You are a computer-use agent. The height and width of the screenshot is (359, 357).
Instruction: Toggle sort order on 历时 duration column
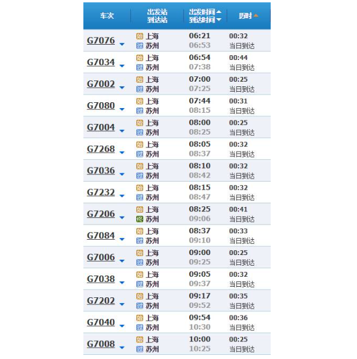click(249, 16)
